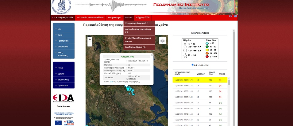The width and height of the screenshot is (293, 126).
Task: Click the 'κλικ' link for more info
Action: click(x=111, y=82)
